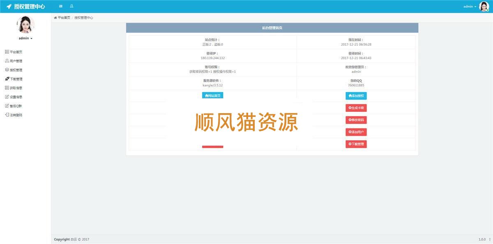This screenshot has height=244, width=493.
Task: Click the login IP 180.139.244.132
Action: click(213, 58)
